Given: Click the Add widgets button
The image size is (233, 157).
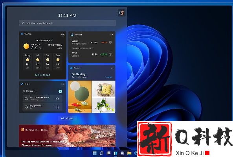Looking at the screenshot, I should 67,118.
